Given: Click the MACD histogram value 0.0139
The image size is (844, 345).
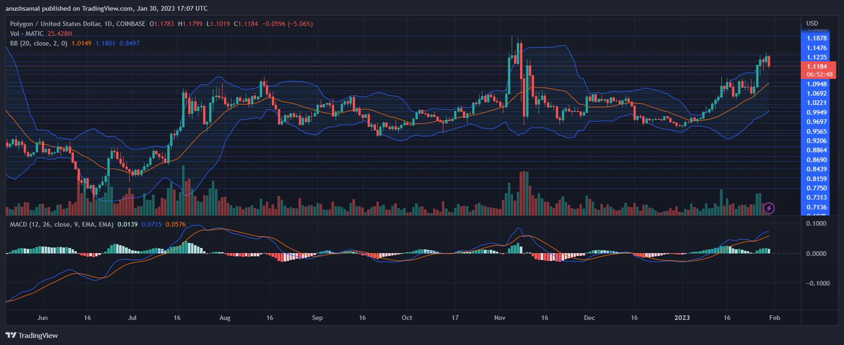Looking at the screenshot, I should click(127, 224).
